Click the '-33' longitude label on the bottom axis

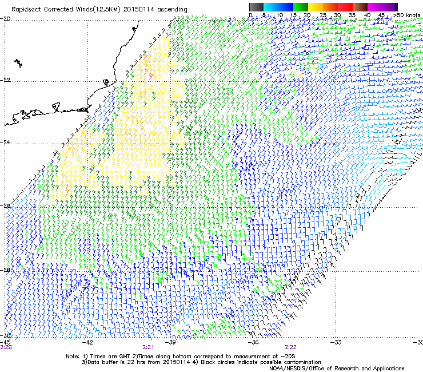336,342
